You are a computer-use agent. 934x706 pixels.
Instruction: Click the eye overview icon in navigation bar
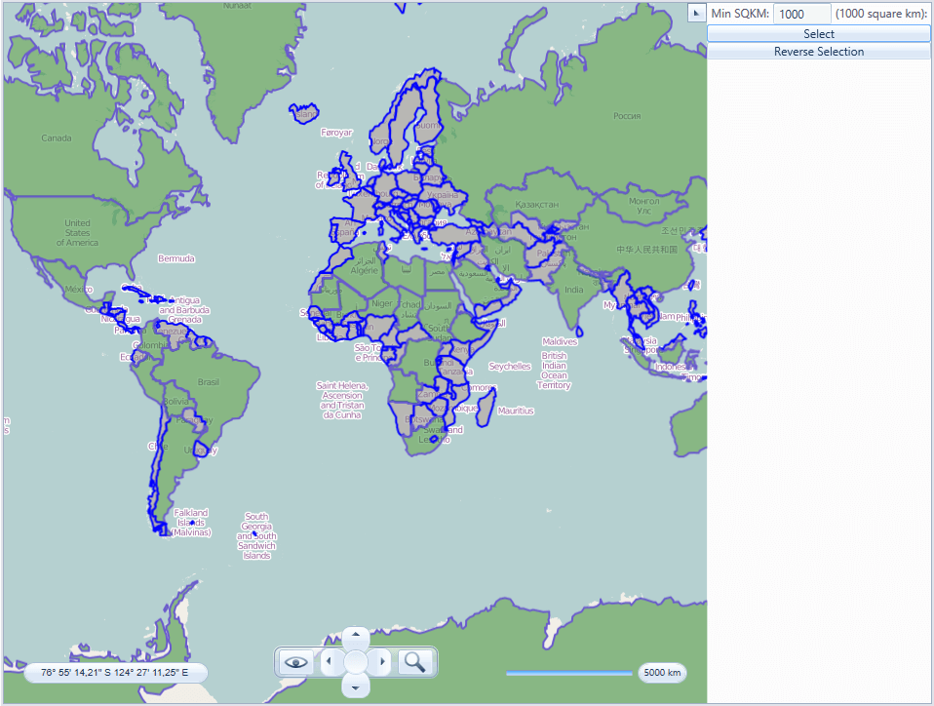[x=295, y=662]
